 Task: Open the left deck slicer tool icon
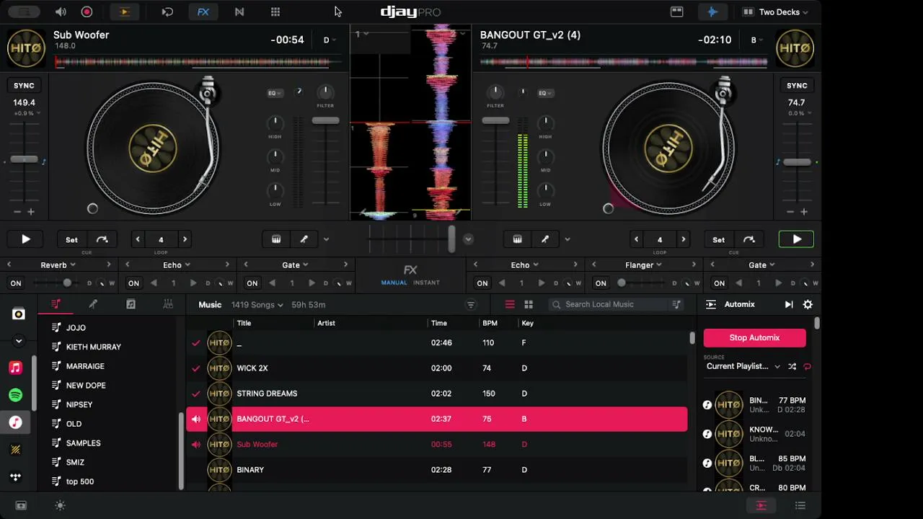(x=304, y=239)
